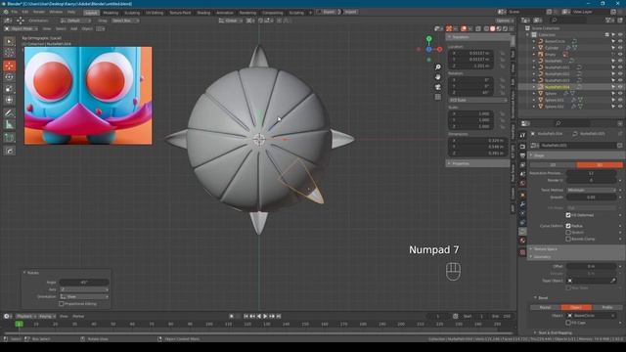Screen dimensions: 626x352
Task: Open the Object Mode dropdown
Action: click(22, 28)
